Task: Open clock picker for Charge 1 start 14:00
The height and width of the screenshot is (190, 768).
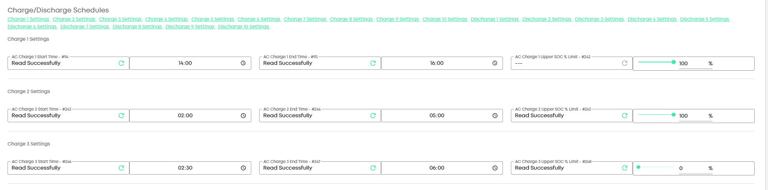Action: tap(243, 63)
